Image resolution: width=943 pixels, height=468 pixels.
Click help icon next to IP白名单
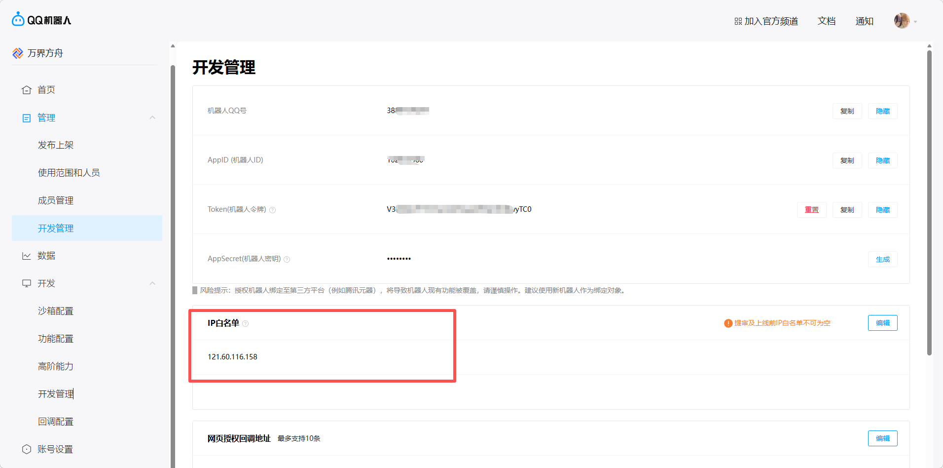click(x=246, y=324)
